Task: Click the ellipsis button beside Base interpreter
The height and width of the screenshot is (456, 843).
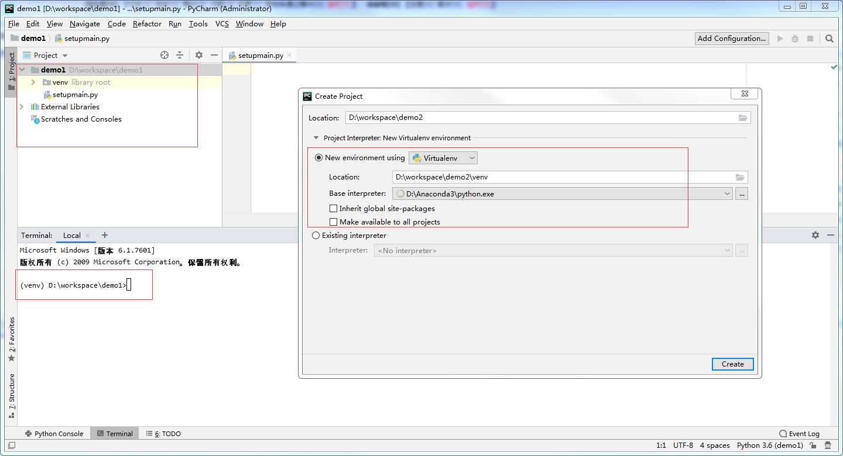Action: 742,194
